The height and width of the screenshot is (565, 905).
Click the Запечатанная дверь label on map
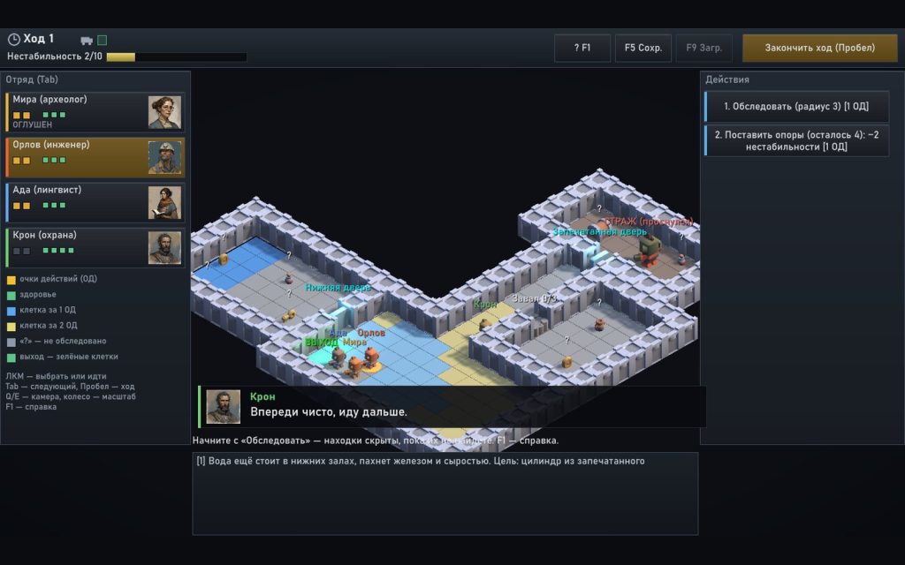click(600, 231)
